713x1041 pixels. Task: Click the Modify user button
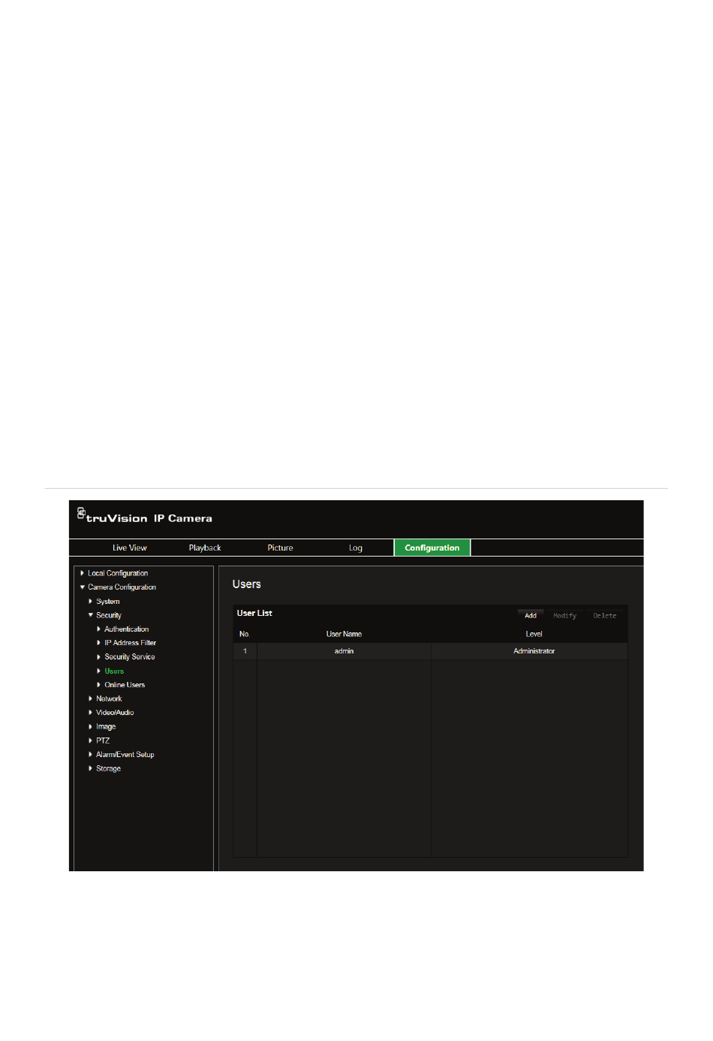[x=564, y=615]
